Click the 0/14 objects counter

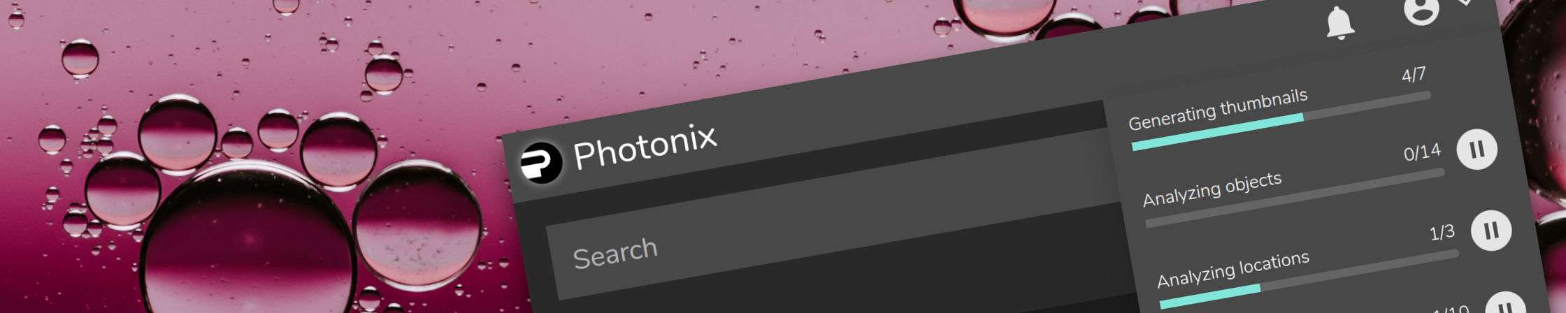pyautogui.click(x=1422, y=152)
